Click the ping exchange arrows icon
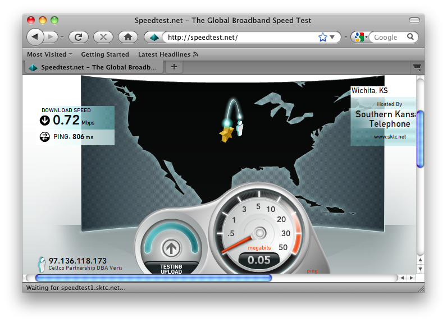447x323 pixels. (x=45, y=137)
